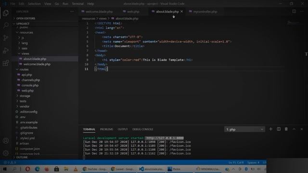Open the Explorer view in activity bar
Image resolution: width=308 pixels, height=173 pixels.
(6, 13)
